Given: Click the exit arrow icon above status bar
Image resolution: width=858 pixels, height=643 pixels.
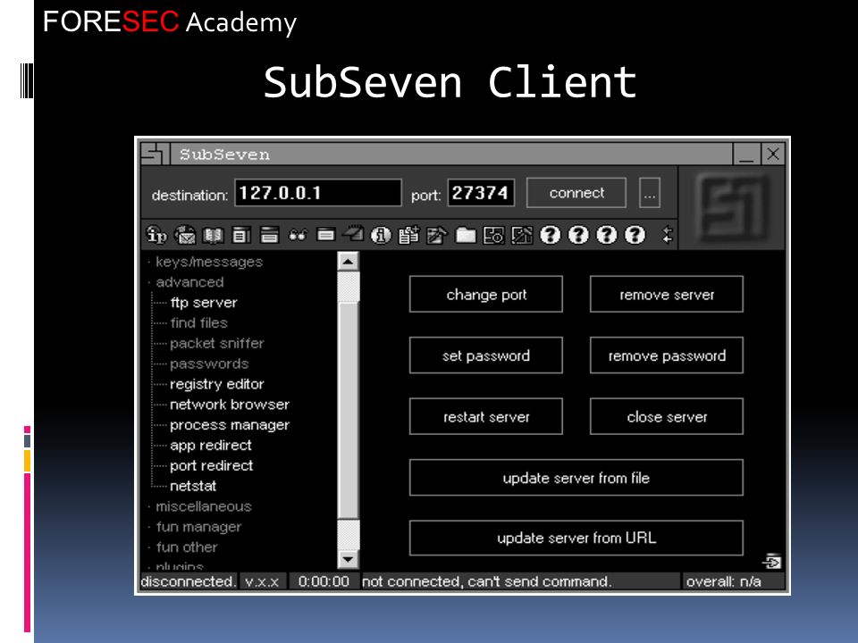Looking at the screenshot, I should click(771, 562).
